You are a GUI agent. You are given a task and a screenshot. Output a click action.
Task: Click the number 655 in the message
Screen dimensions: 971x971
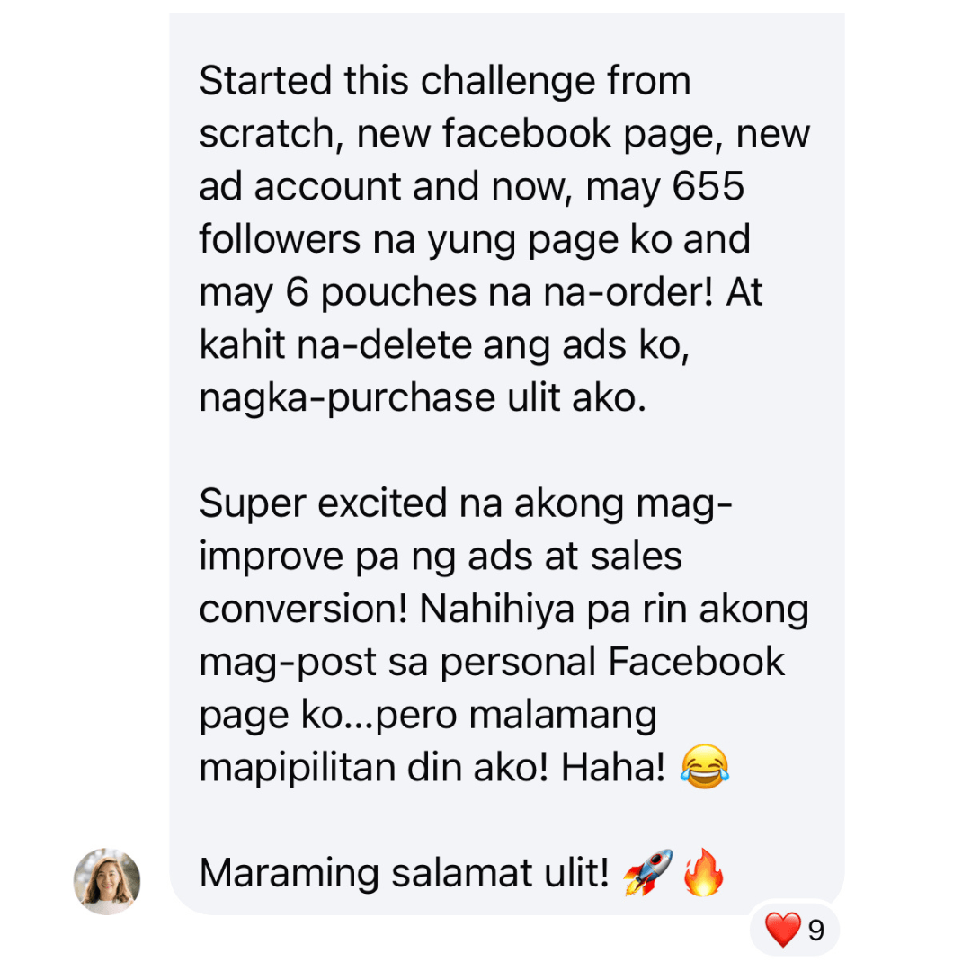pyautogui.click(x=708, y=186)
